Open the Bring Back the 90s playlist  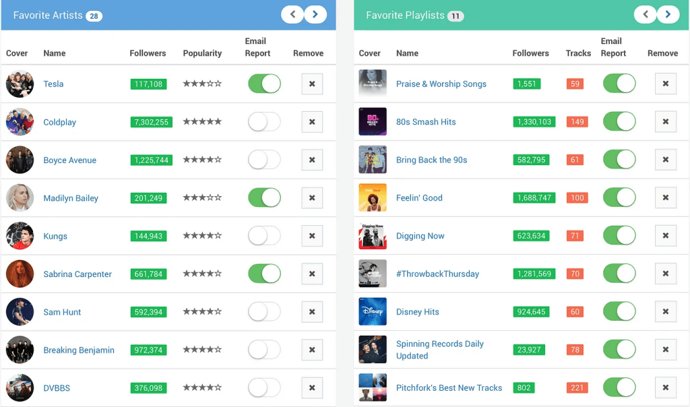(x=431, y=160)
